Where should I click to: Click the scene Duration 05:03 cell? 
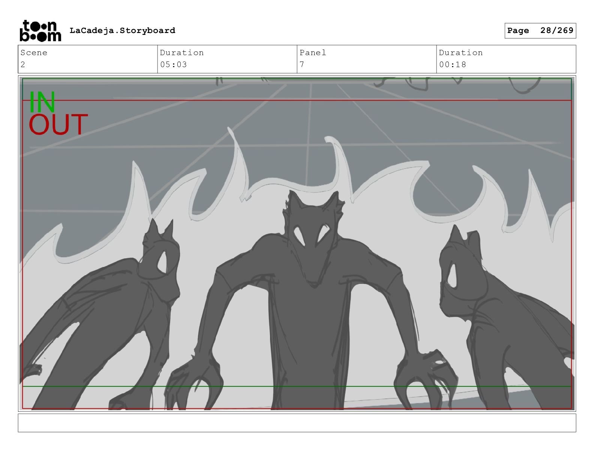[227, 59]
